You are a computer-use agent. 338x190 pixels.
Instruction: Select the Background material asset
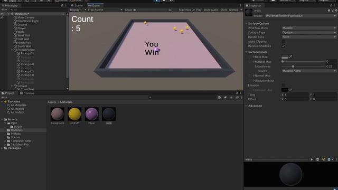tap(58, 114)
